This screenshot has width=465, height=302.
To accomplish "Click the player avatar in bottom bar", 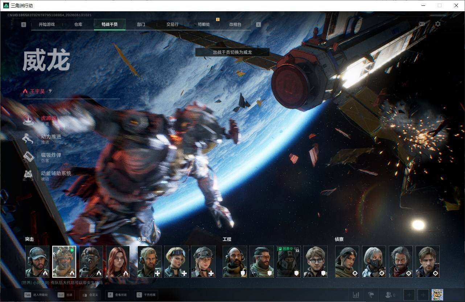I will pyautogui.click(x=437, y=295).
